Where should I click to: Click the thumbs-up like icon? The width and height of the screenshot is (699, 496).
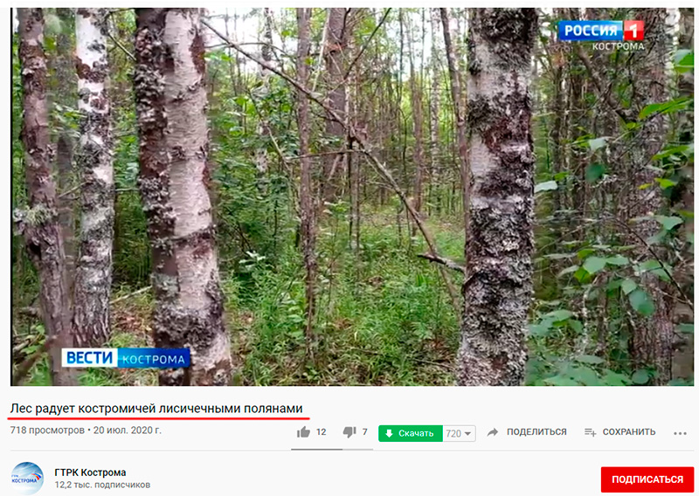[x=303, y=432]
